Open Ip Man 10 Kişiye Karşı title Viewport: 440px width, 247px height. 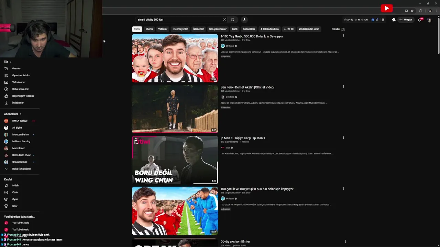click(243, 138)
